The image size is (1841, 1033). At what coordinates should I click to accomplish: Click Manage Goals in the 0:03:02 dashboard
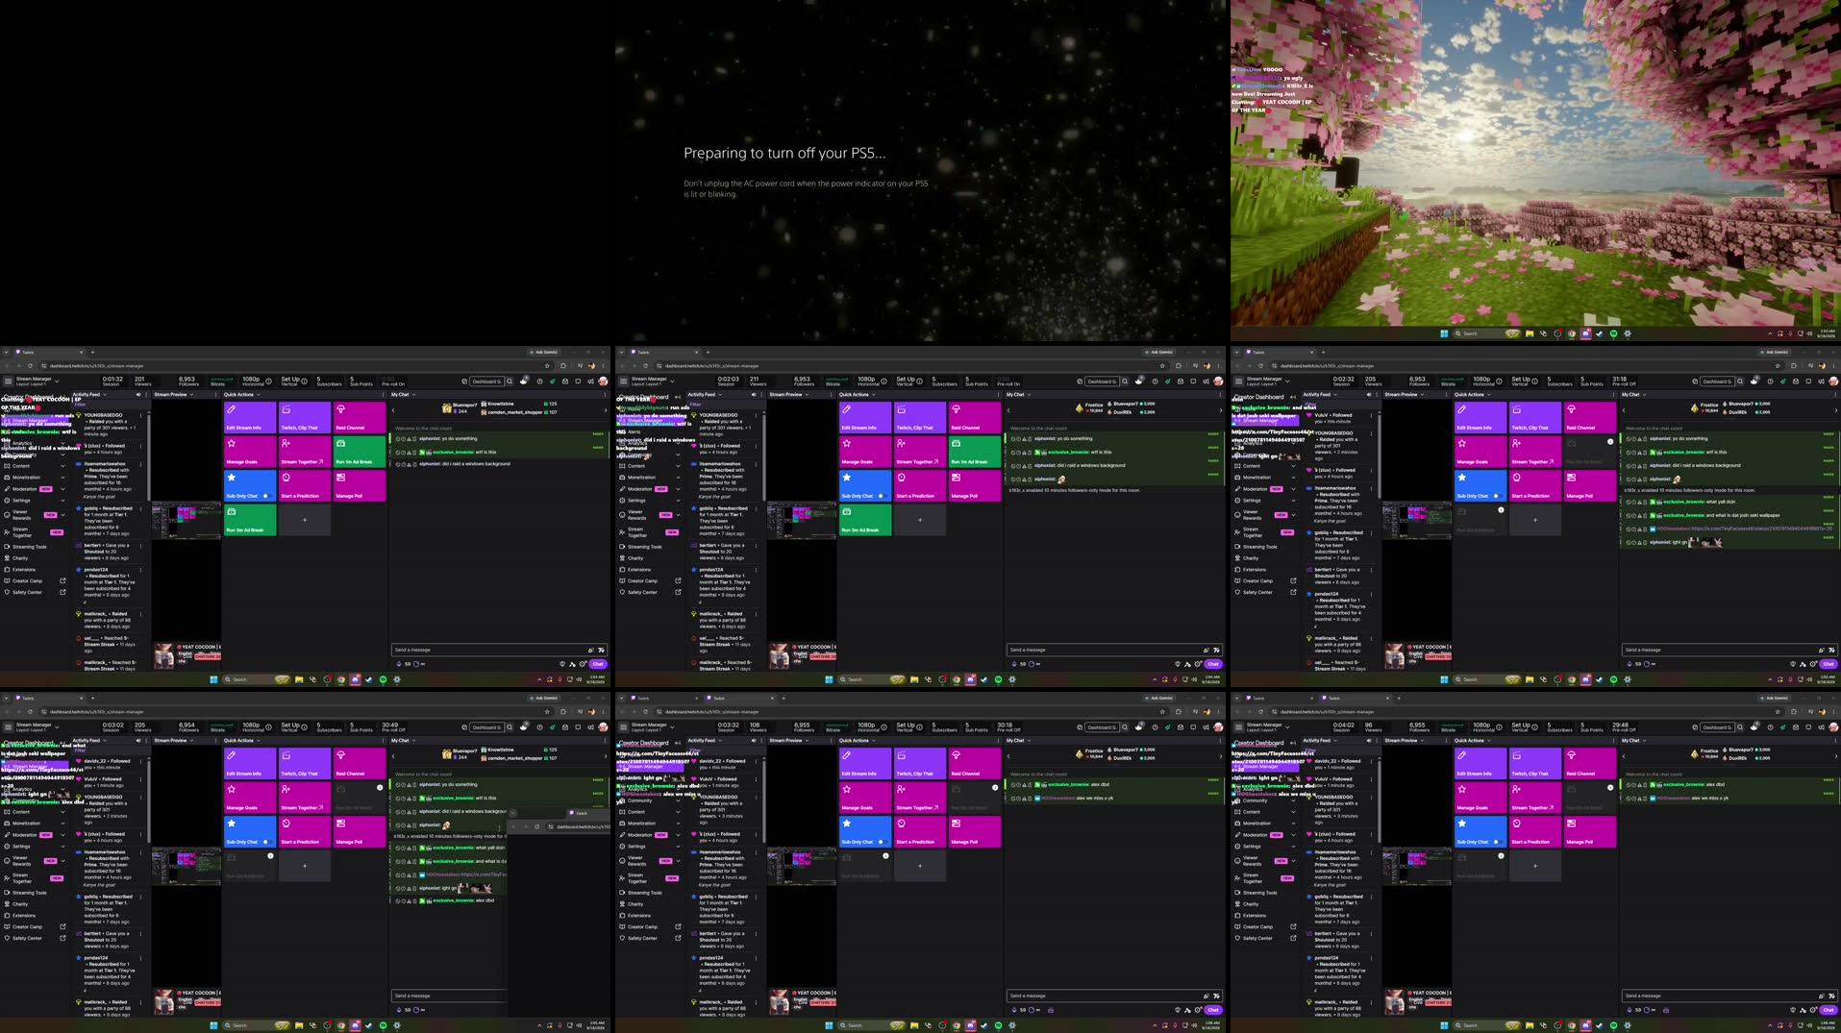tap(250, 797)
